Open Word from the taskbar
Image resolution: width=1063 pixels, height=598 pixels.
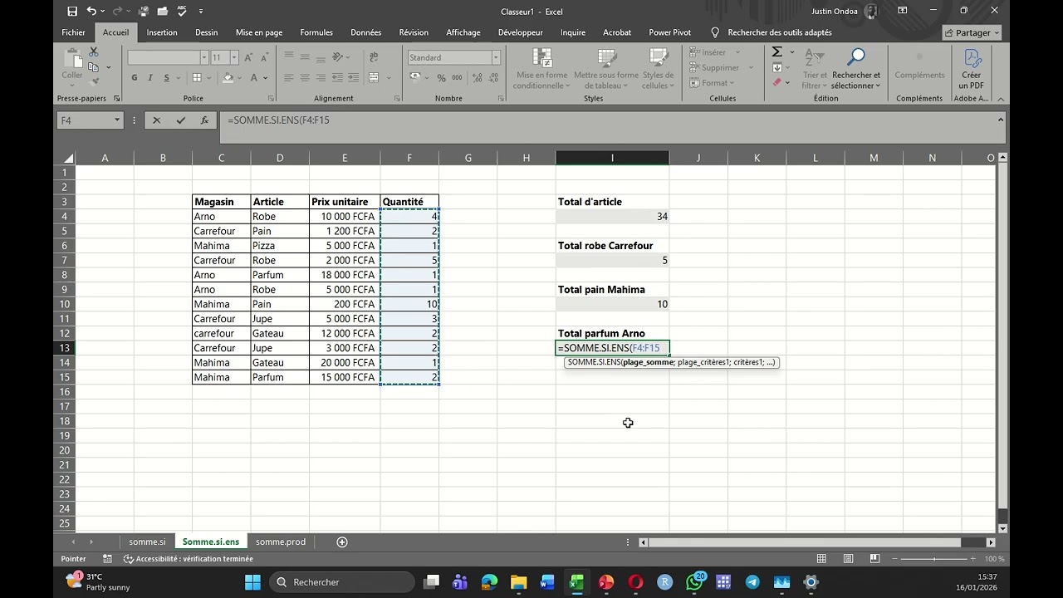pyautogui.click(x=547, y=582)
